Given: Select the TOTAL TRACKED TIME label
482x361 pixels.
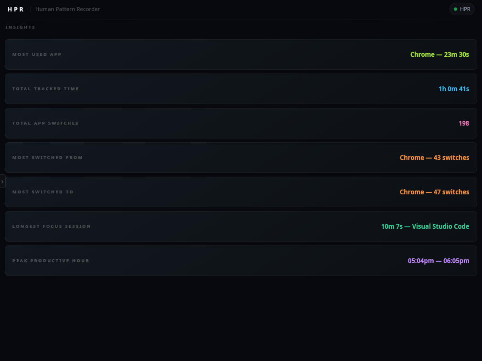Looking at the screenshot, I should click(x=45, y=89).
